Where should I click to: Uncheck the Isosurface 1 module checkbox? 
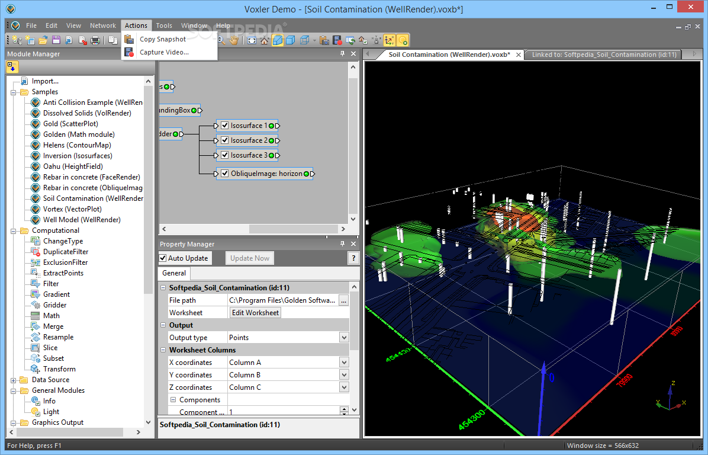tap(224, 125)
